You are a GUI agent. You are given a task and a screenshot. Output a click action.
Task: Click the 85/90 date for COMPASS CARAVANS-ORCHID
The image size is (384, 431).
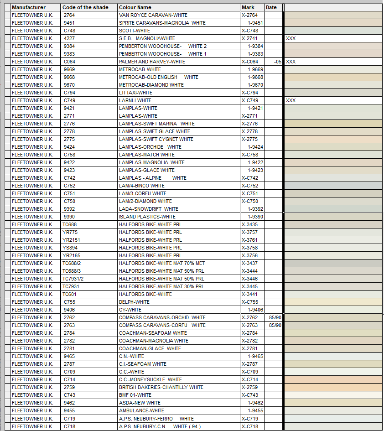275,317
